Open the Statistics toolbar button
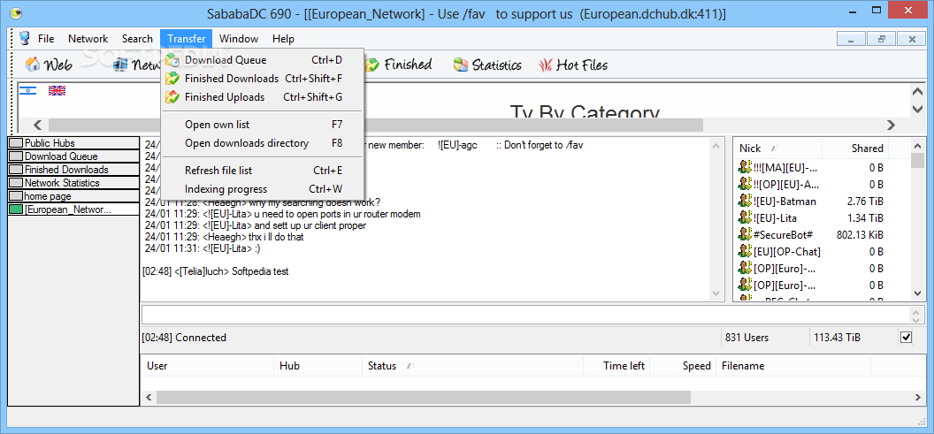Image resolution: width=934 pixels, height=434 pixels. coord(486,65)
